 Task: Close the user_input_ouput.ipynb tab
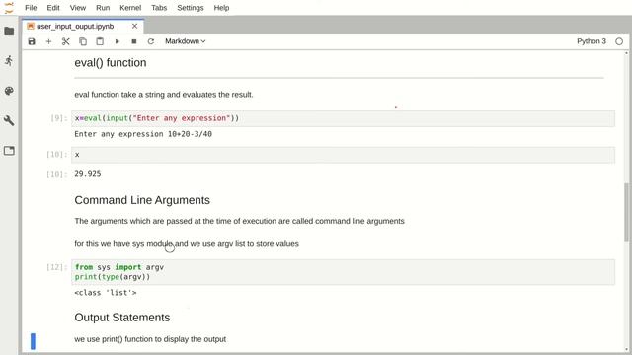point(134,27)
